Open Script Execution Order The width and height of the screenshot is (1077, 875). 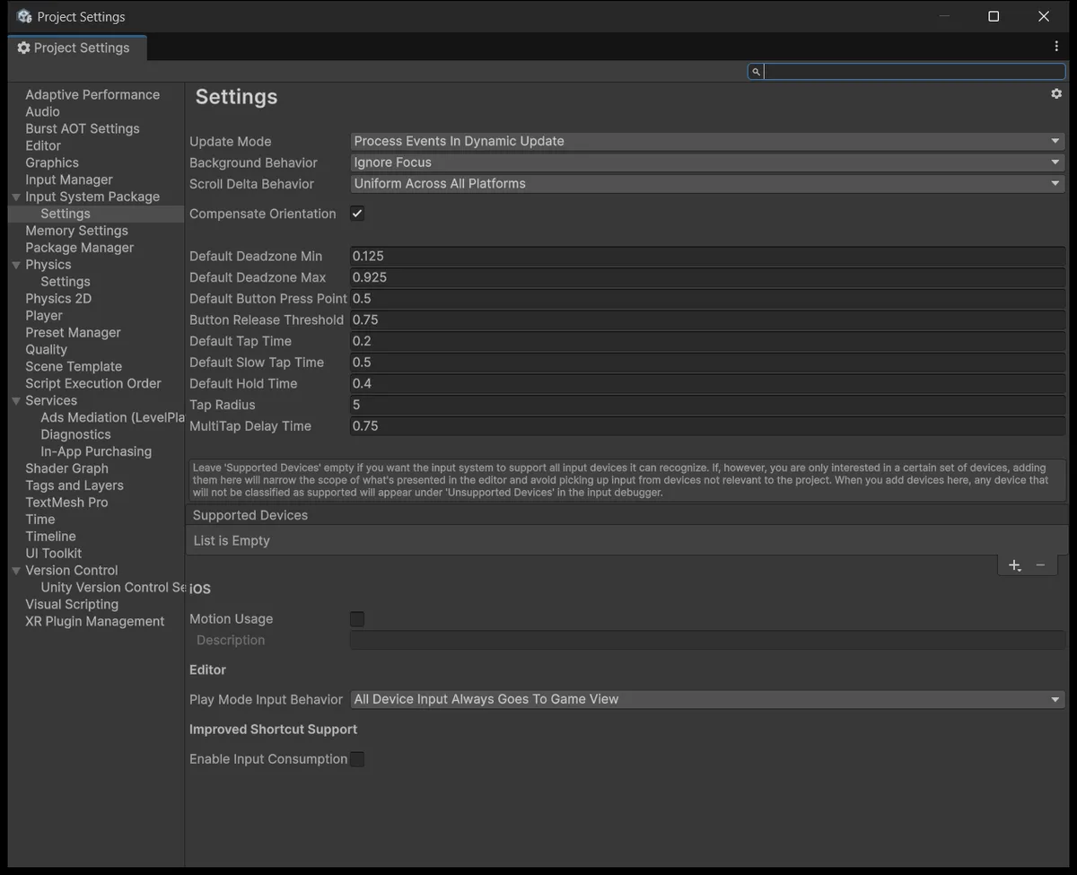pos(93,384)
